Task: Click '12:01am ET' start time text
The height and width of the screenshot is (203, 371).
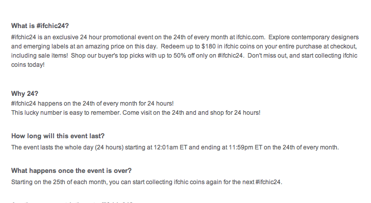Action: click(x=170, y=147)
